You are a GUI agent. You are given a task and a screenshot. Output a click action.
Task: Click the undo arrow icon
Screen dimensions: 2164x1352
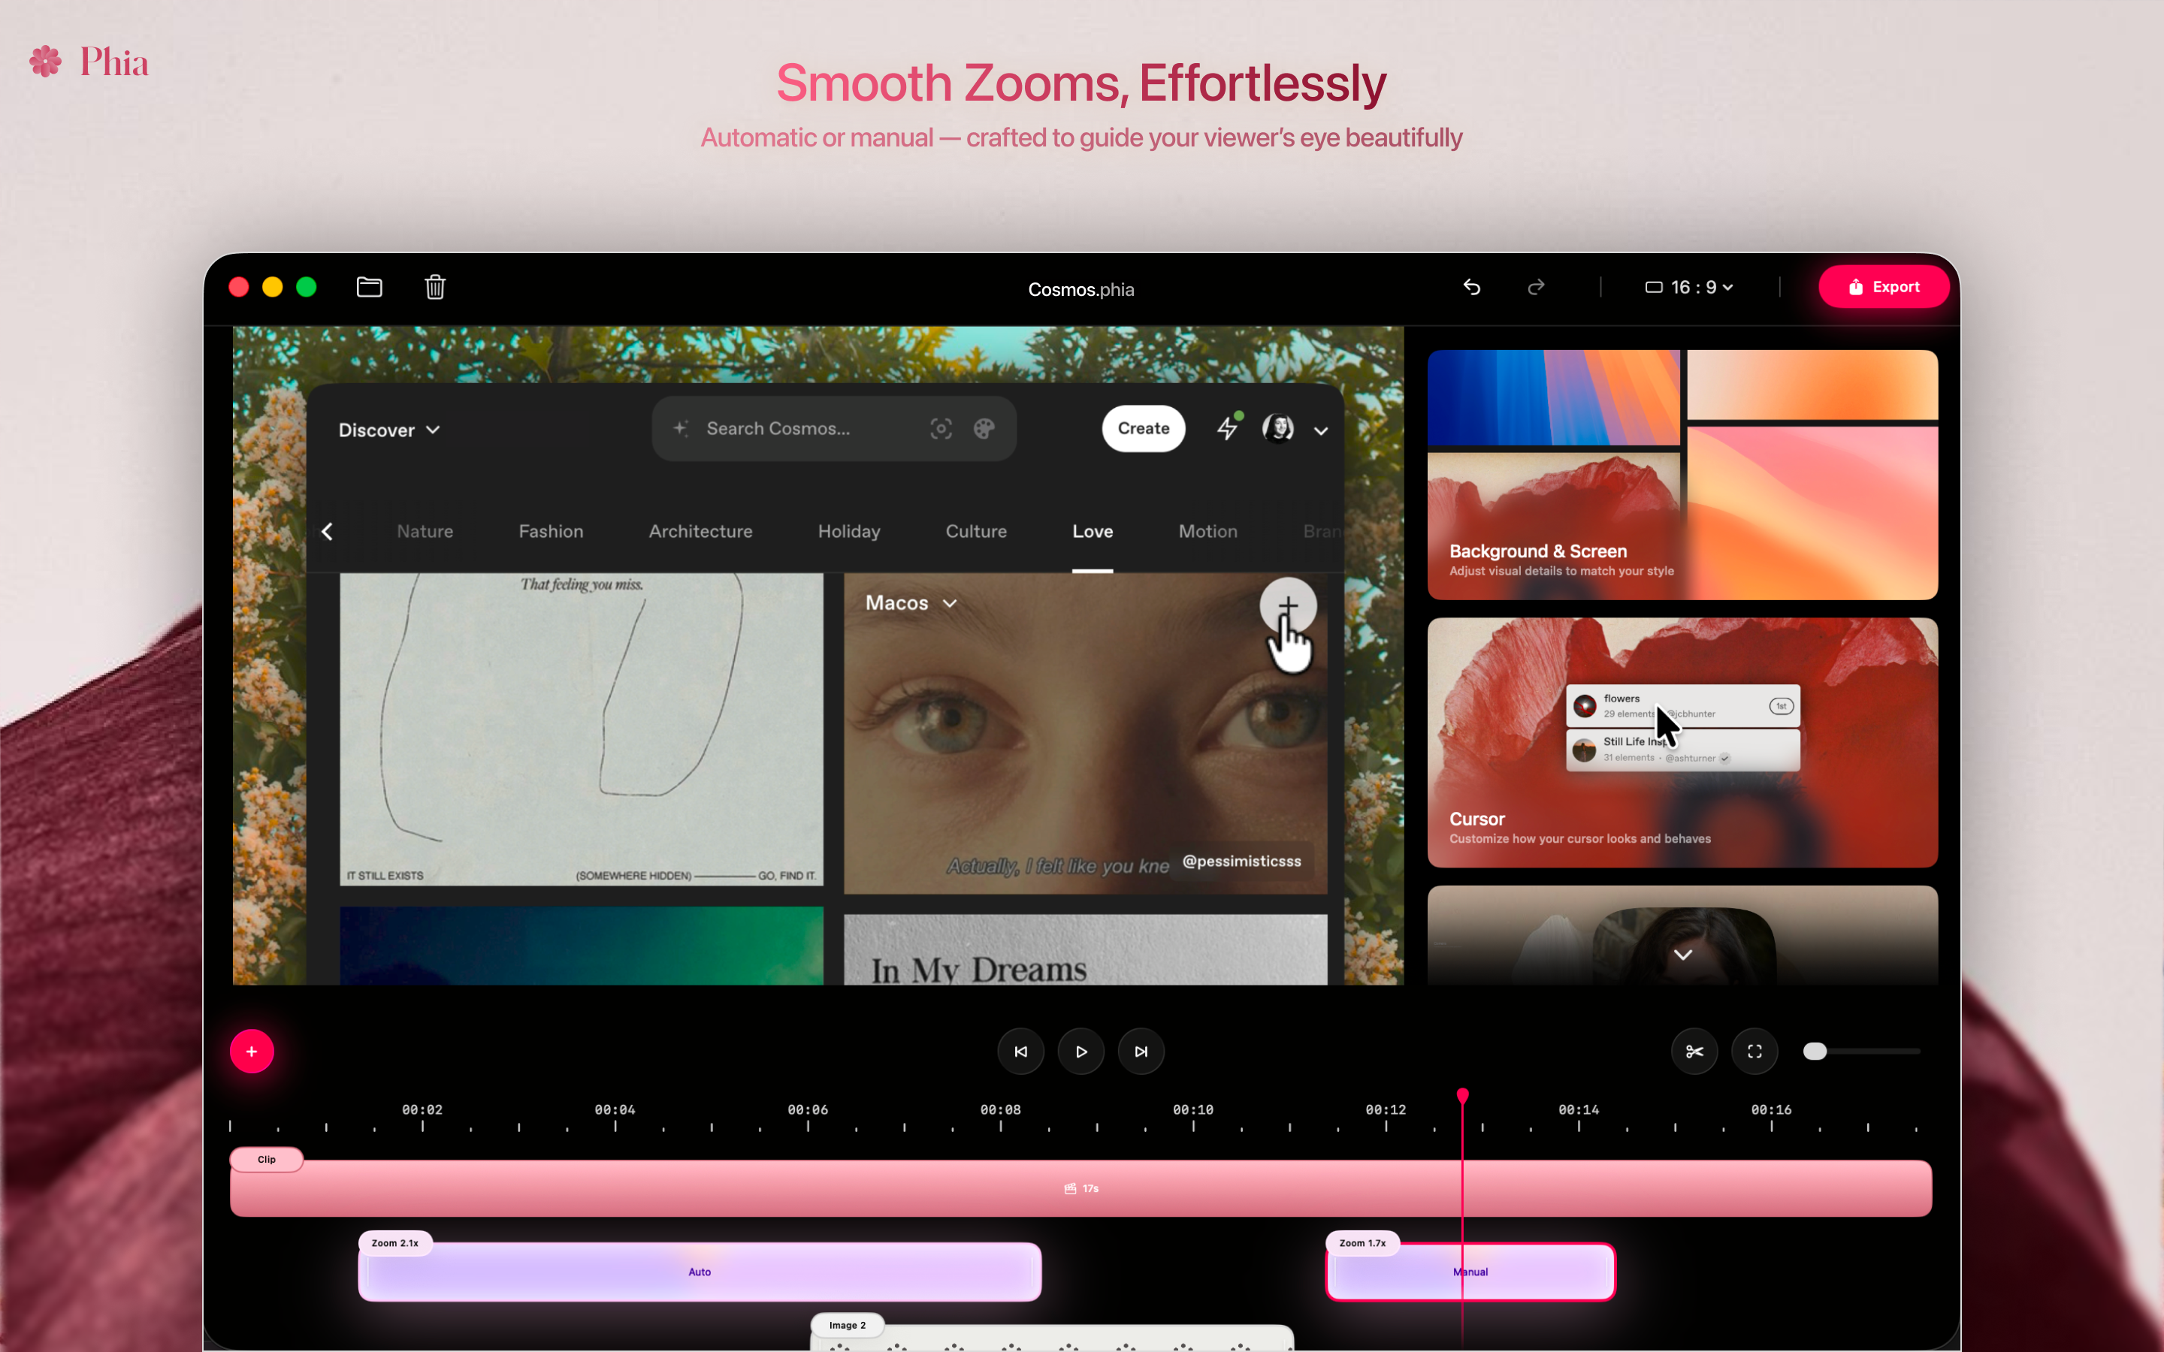point(1470,287)
